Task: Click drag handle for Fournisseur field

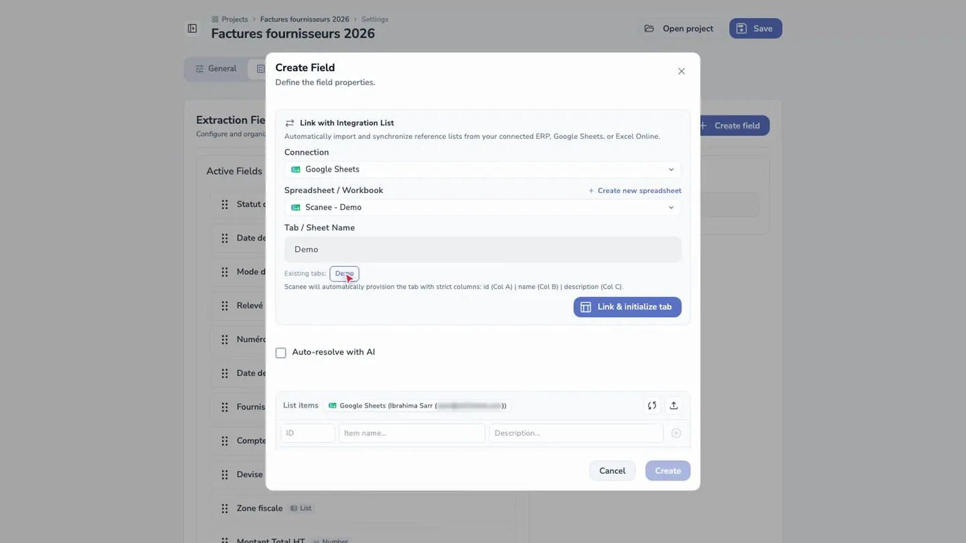Action: click(x=225, y=407)
